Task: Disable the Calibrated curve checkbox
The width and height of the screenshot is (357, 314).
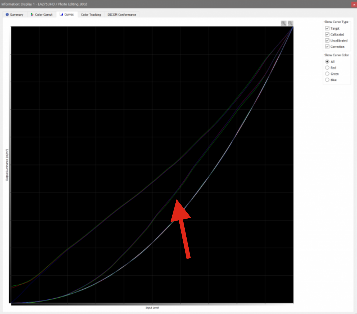Action: click(327, 34)
